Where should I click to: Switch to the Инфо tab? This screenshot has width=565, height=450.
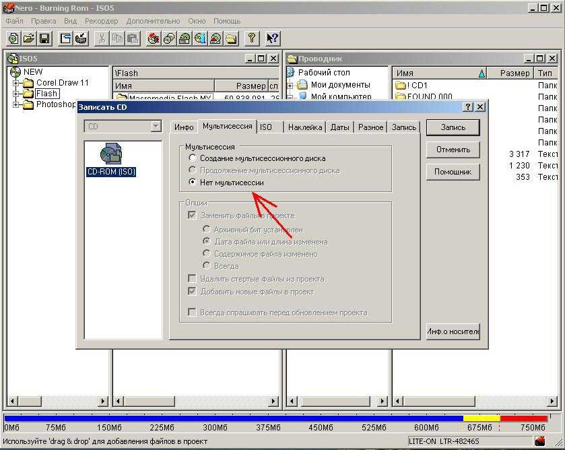coord(184,127)
